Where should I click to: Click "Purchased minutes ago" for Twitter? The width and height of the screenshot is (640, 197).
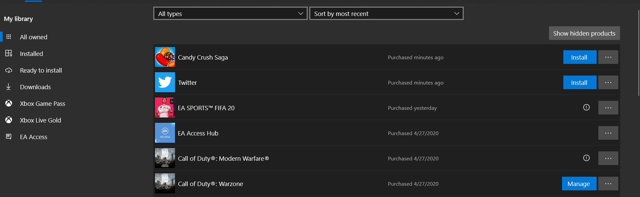click(x=416, y=83)
